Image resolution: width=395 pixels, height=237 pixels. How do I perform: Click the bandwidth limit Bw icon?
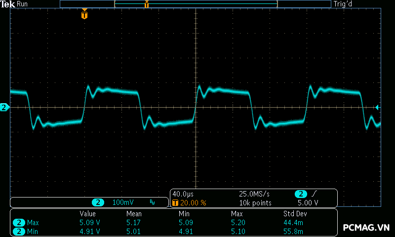tap(152, 202)
